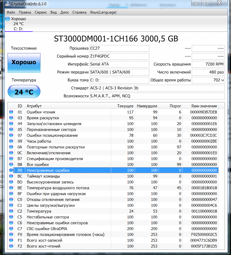Click the Буква тома field C: D:
This screenshot has height=255, width=231.
[119, 80]
